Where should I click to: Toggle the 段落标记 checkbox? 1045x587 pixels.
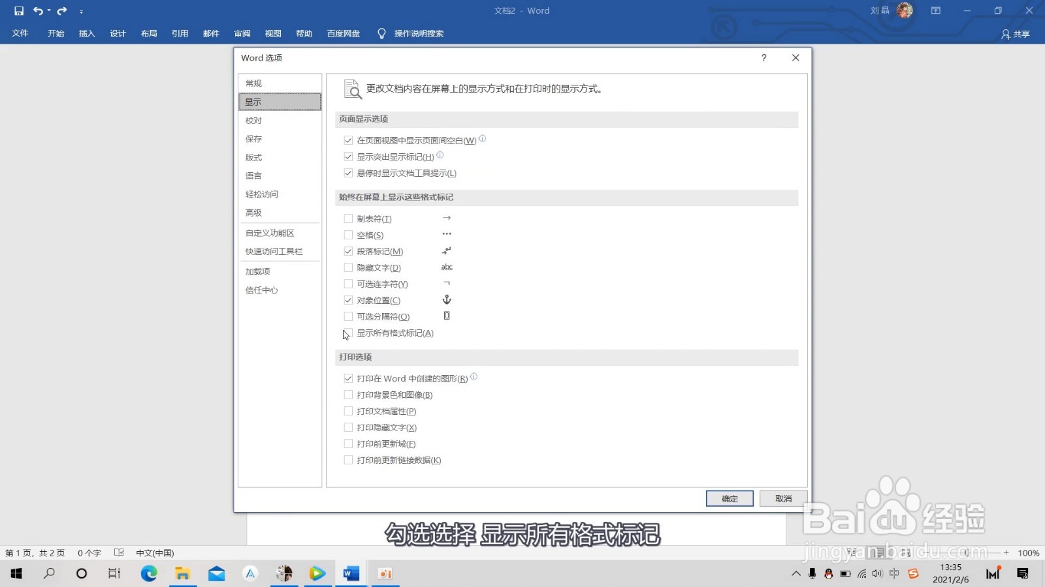point(348,251)
